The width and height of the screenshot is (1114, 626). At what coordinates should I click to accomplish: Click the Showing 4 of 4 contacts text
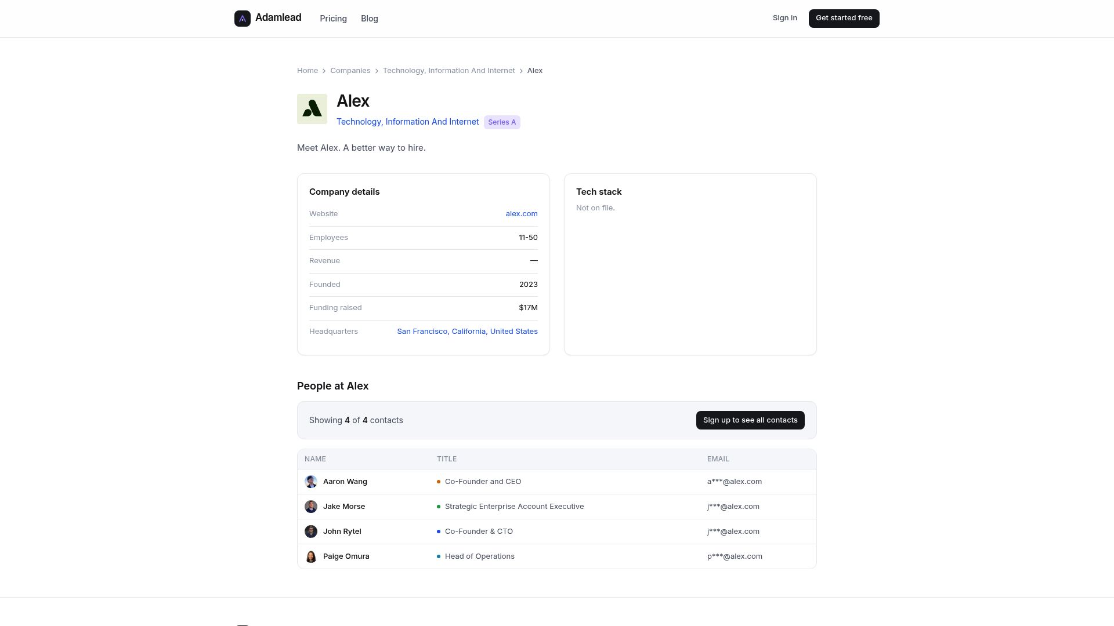(x=356, y=420)
